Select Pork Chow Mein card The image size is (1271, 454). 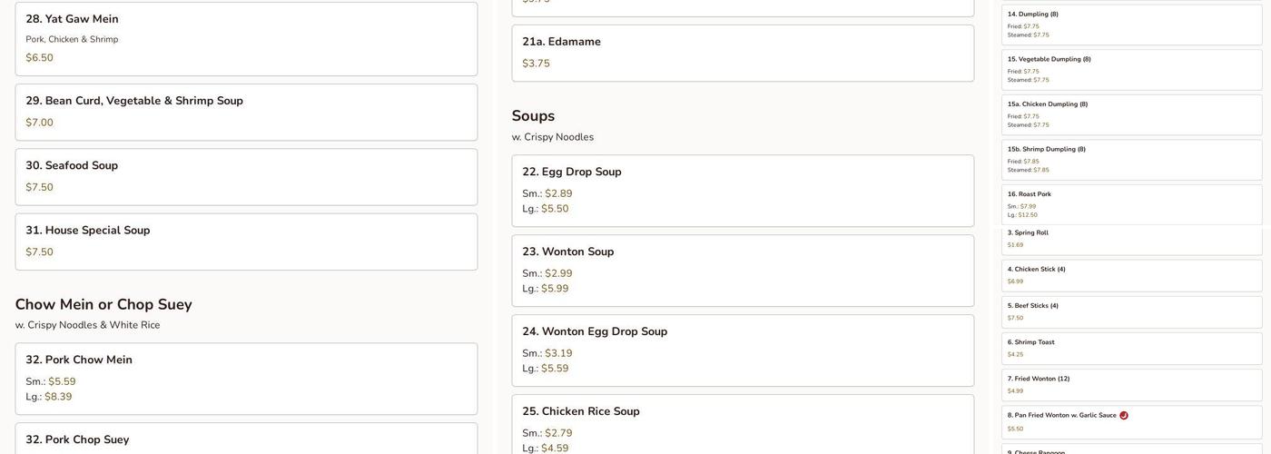246,379
